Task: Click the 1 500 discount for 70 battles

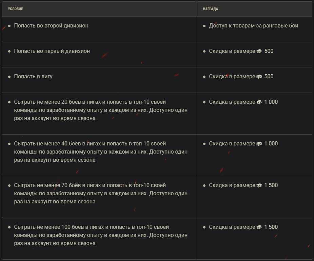Action: click(271, 185)
